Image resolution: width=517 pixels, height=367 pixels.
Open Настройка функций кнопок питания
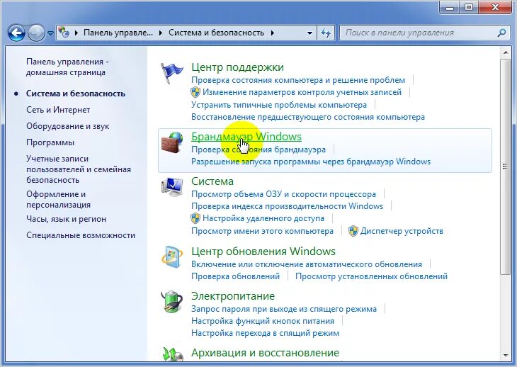263,321
